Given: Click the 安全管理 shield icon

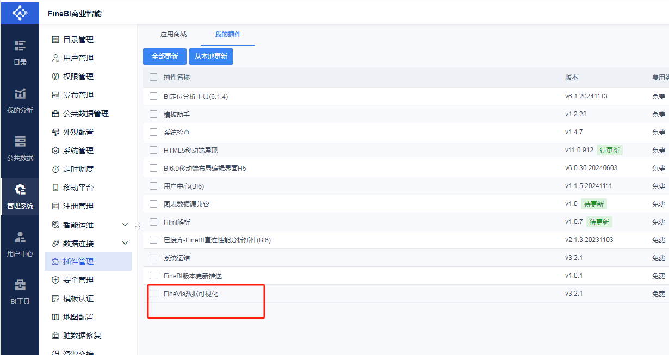Looking at the screenshot, I should 55,280.
